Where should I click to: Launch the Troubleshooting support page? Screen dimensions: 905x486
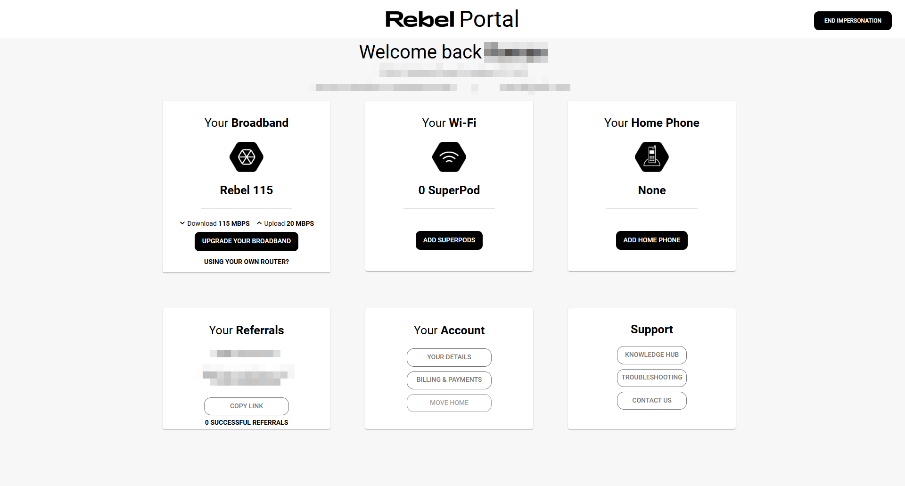tap(652, 378)
